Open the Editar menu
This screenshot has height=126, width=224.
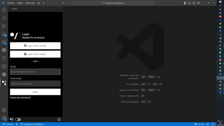tap(20, 3)
